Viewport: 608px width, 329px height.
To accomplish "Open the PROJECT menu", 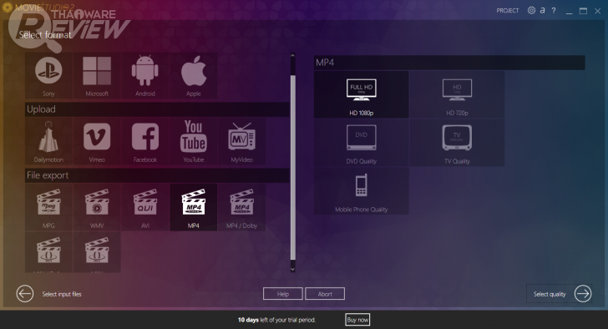I will [x=508, y=11].
